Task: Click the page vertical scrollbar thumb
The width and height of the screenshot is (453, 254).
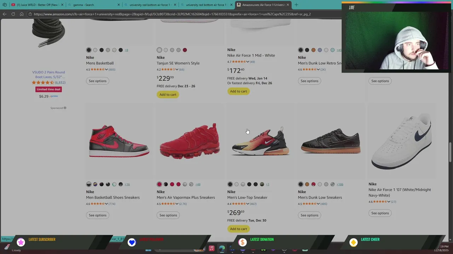Action: [451, 152]
